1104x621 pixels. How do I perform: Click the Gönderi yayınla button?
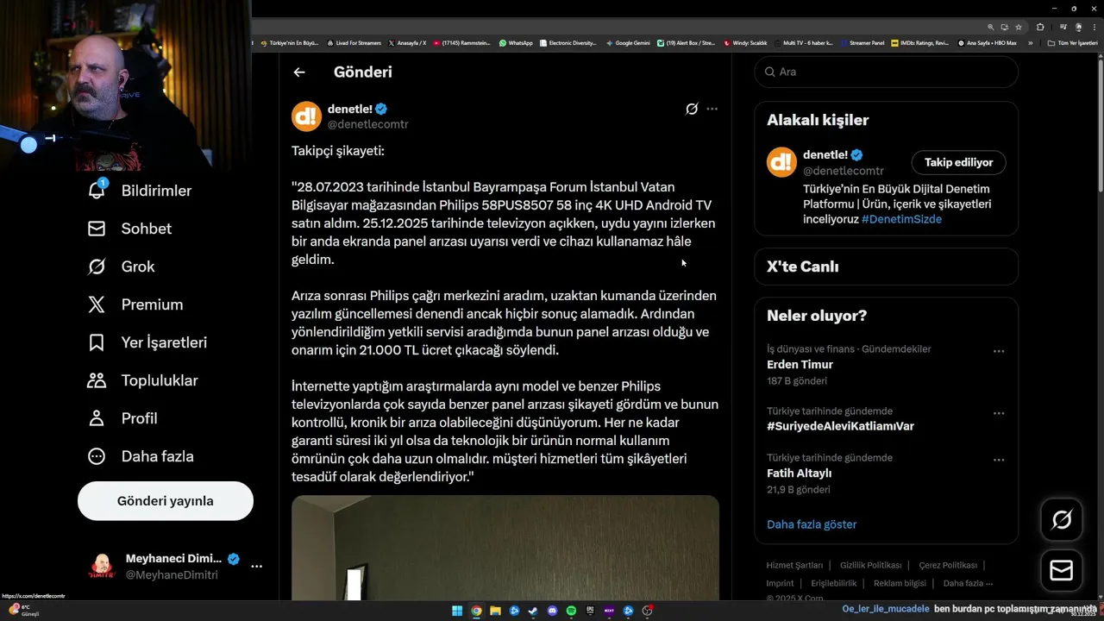point(166,501)
